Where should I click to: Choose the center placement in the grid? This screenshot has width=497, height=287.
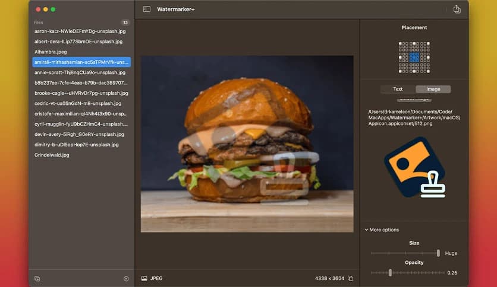click(414, 57)
